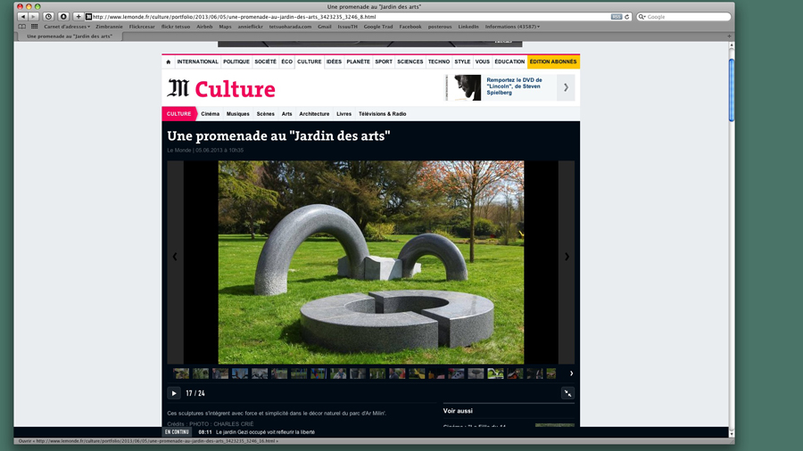Click the blue vertical scrollbar thumb
803x451 pixels.
(732, 90)
